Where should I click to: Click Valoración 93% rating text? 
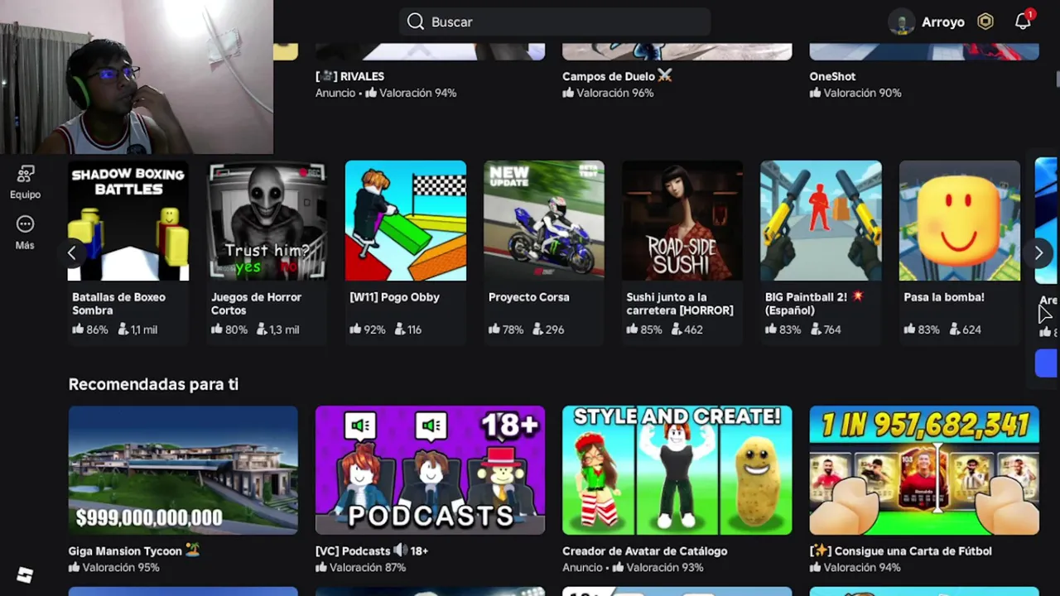[x=664, y=567]
